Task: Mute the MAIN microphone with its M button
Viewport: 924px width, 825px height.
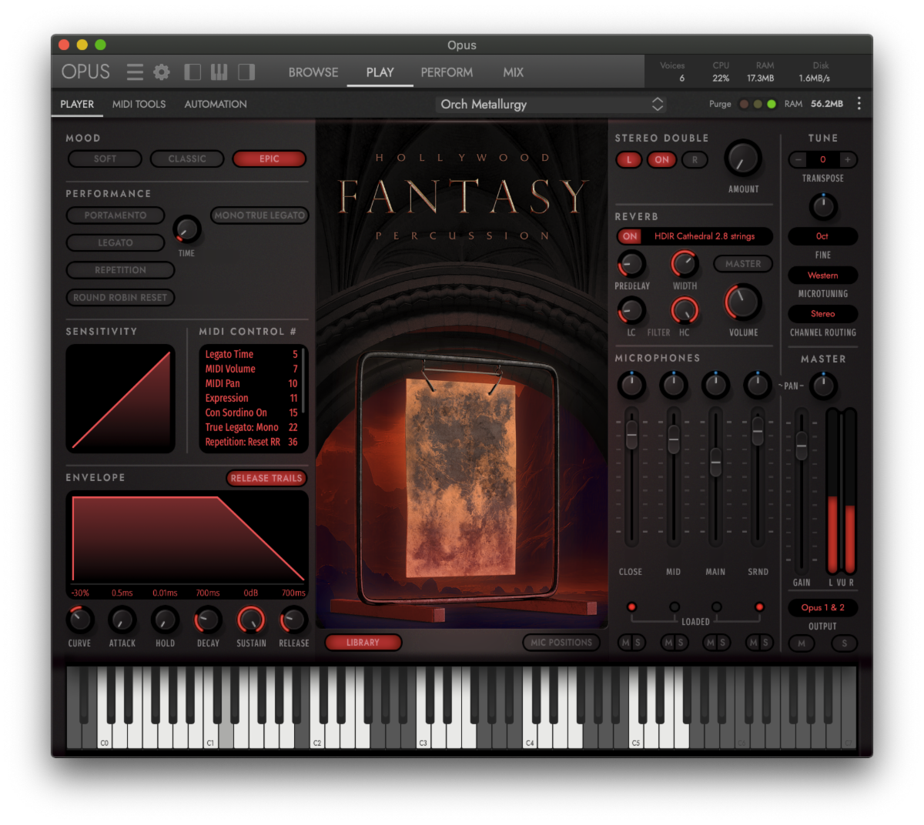Action: [710, 643]
